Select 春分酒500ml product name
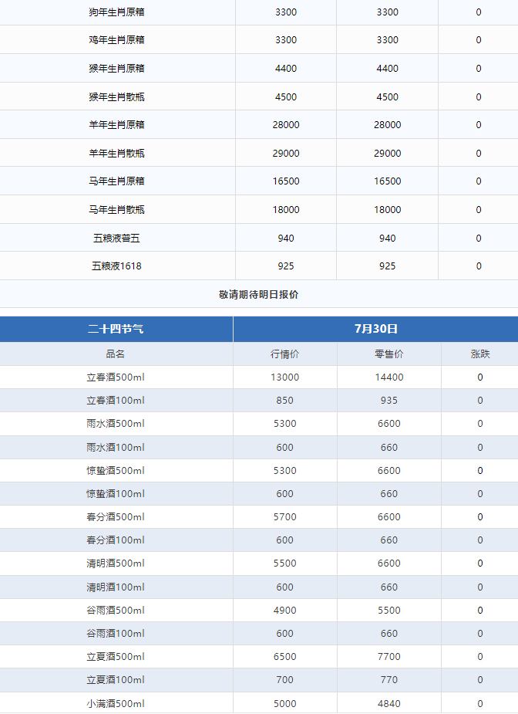This screenshot has width=518, height=714. [x=116, y=517]
